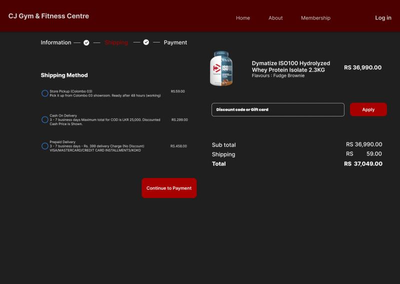
Task: Click the Shipping cost value 59.00
Action: click(374, 154)
